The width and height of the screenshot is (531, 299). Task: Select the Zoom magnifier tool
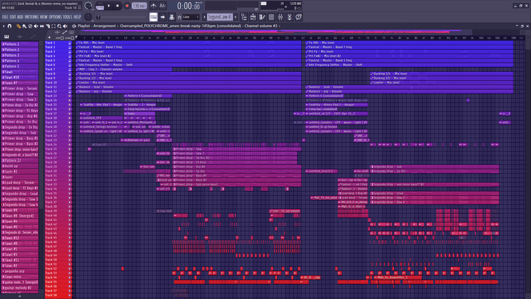[x=59, y=26]
